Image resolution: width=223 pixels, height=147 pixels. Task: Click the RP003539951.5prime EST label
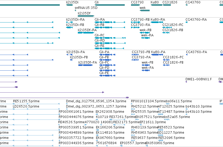click(x=76, y=127)
